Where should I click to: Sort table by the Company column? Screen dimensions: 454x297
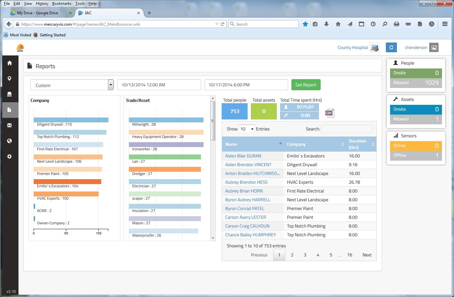(x=314, y=144)
